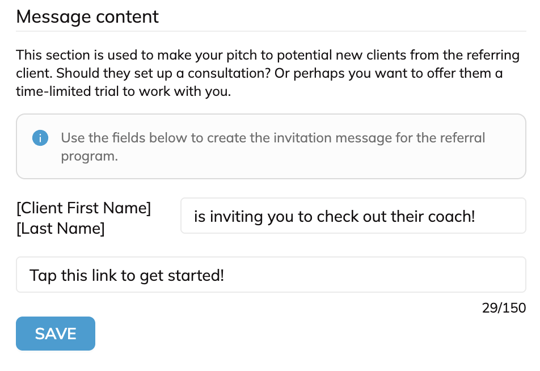This screenshot has width=540, height=371.
Task: Click the 'Tap this link' input field
Action: (x=271, y=275)
